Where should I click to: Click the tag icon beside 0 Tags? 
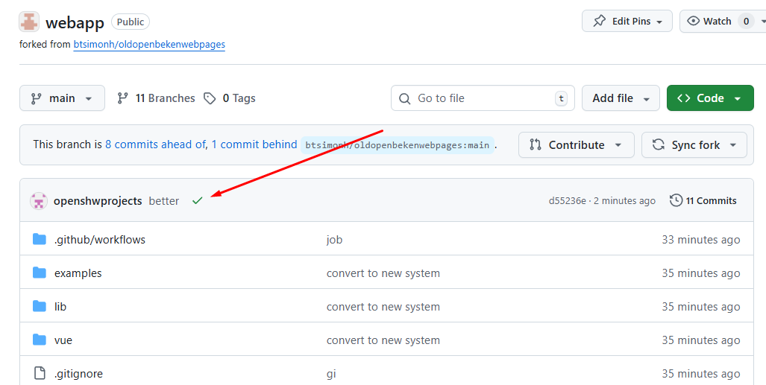[x=210, y=98]
